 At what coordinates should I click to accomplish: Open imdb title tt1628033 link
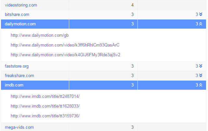[x=45, y=106]
